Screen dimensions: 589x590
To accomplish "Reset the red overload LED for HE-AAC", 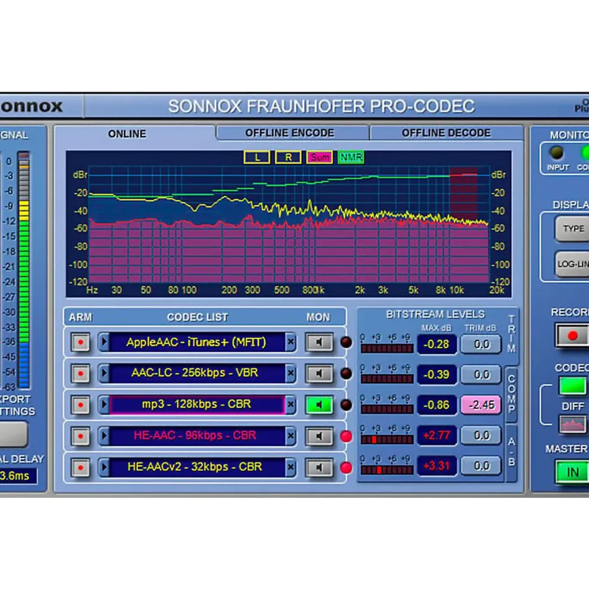I will point(346,436).
